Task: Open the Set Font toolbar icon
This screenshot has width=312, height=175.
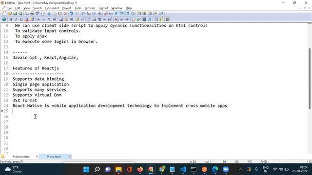Action: pos(106,14)
